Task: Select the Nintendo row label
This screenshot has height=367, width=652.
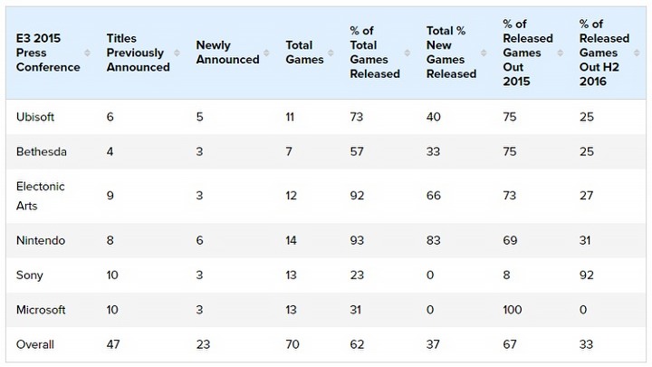Action: point(41,240)
